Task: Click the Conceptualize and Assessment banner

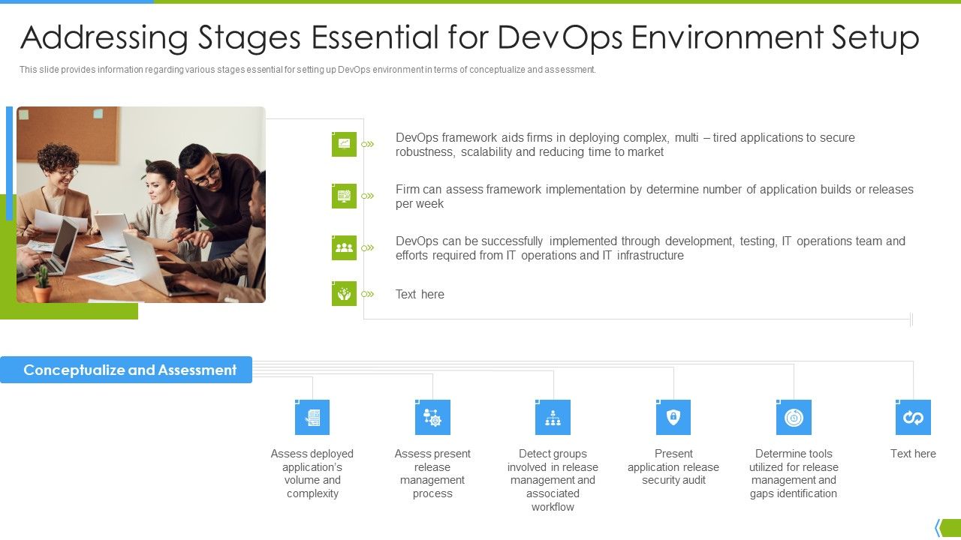Action: [x=126, y=370]
